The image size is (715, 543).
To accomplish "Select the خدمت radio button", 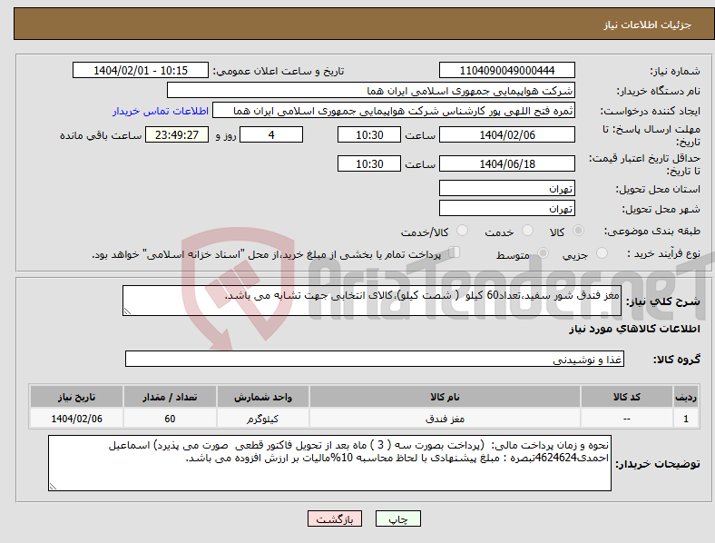I will point(527,231).
